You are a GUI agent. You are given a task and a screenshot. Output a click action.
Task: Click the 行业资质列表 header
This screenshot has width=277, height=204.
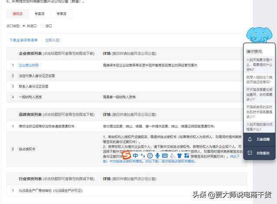(30, 179)
